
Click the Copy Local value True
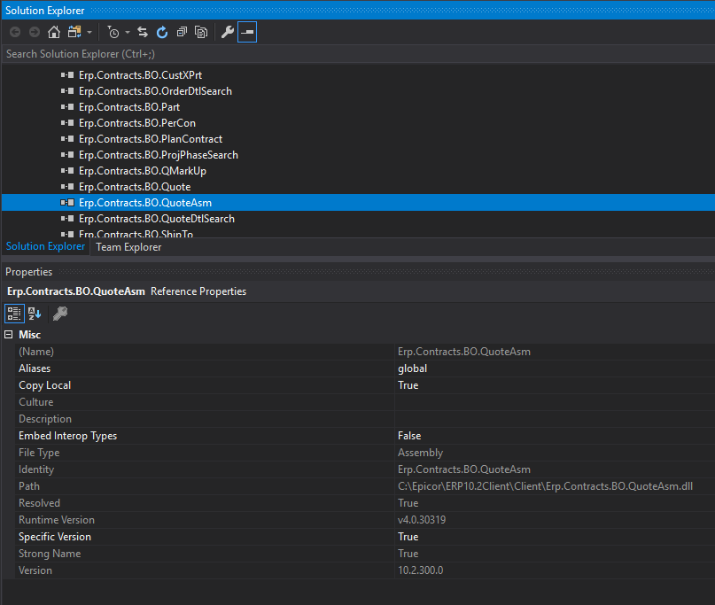tap(408, 385)
